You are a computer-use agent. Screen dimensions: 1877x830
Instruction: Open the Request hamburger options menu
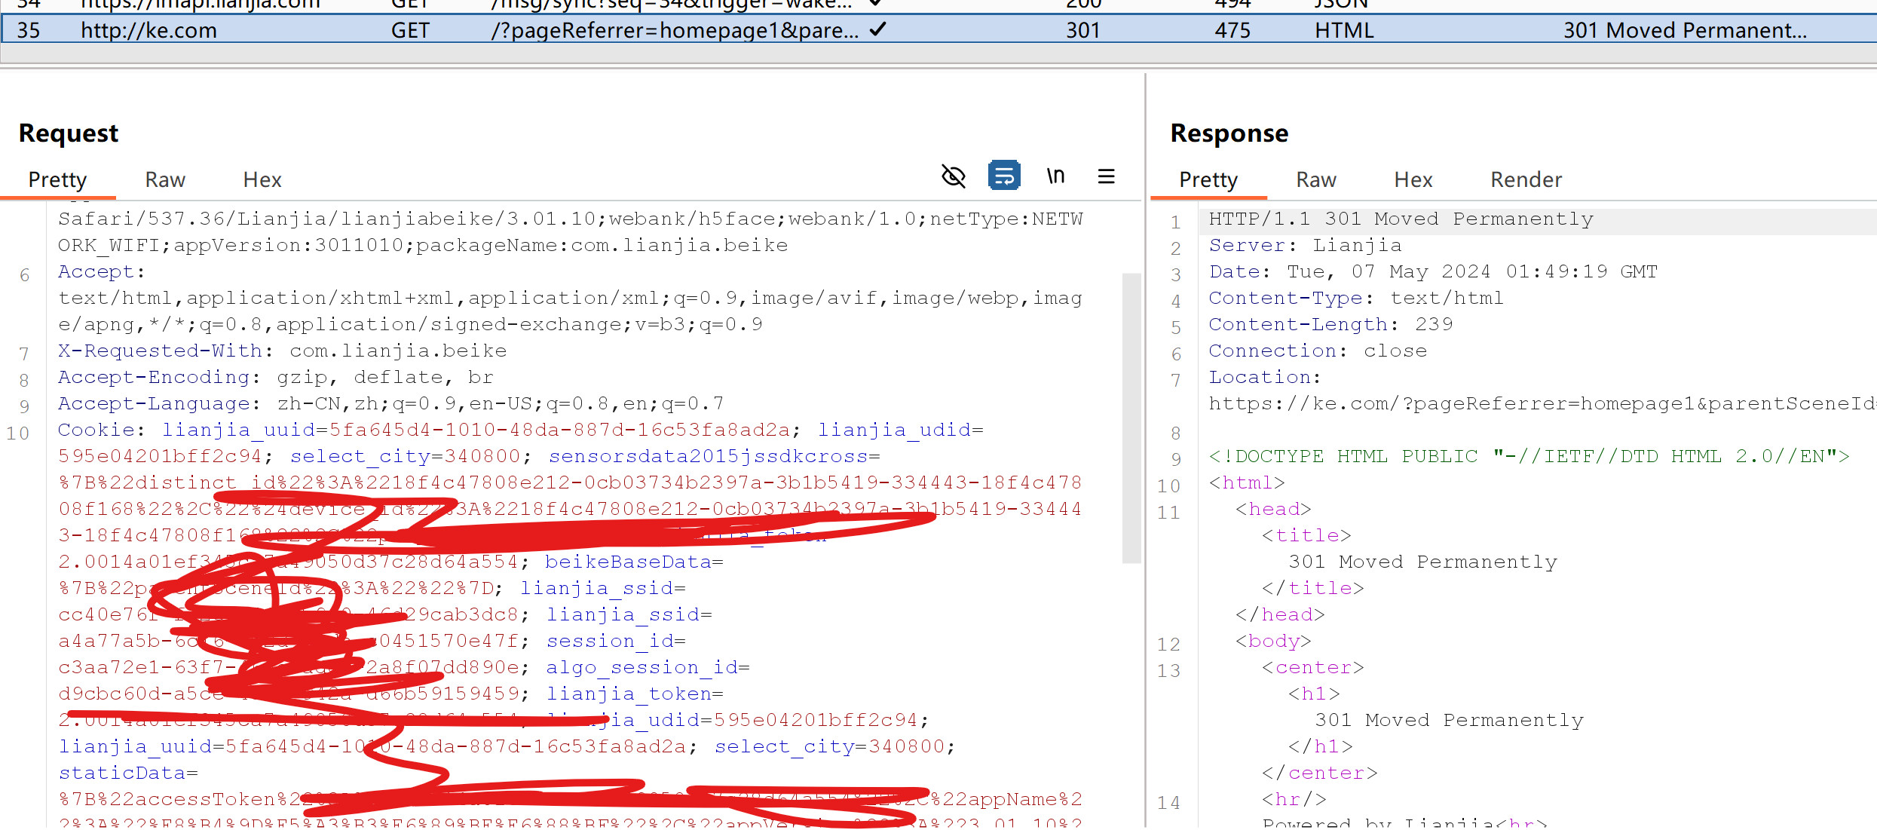(x=1106, y=176)
